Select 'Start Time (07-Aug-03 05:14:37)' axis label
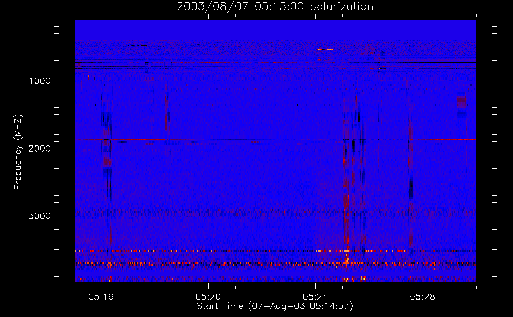 pyautogui.click(x=275, y=306)
